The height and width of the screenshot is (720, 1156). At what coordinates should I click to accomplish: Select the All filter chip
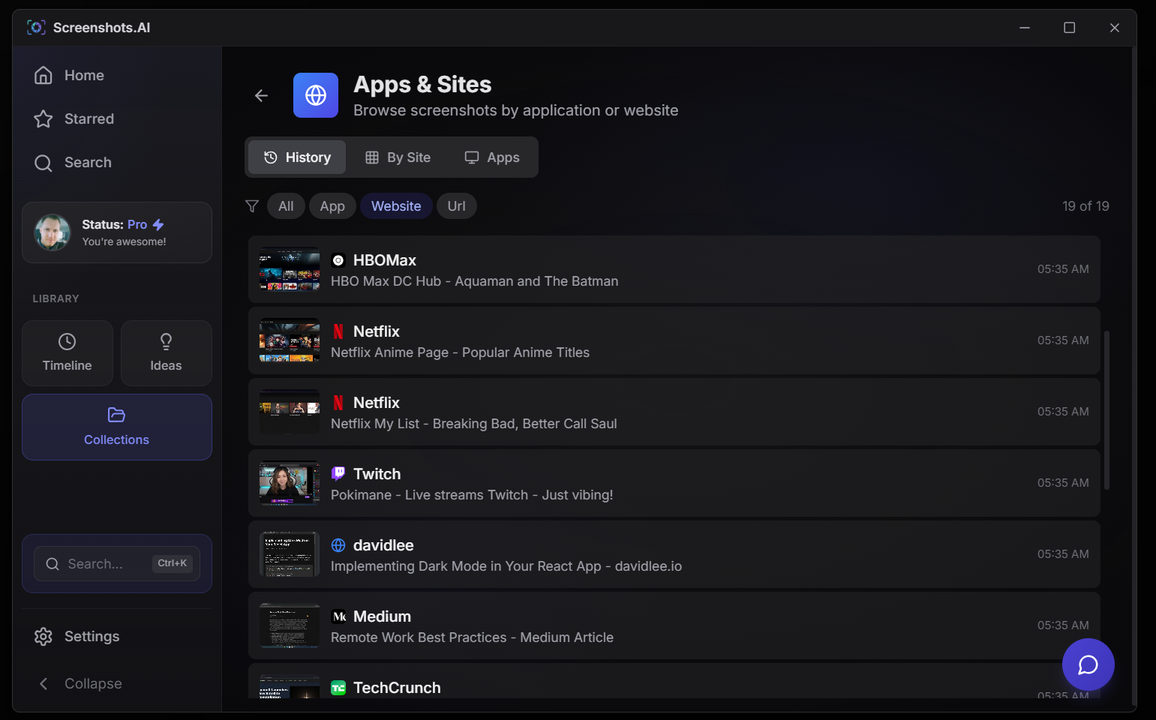286,205
